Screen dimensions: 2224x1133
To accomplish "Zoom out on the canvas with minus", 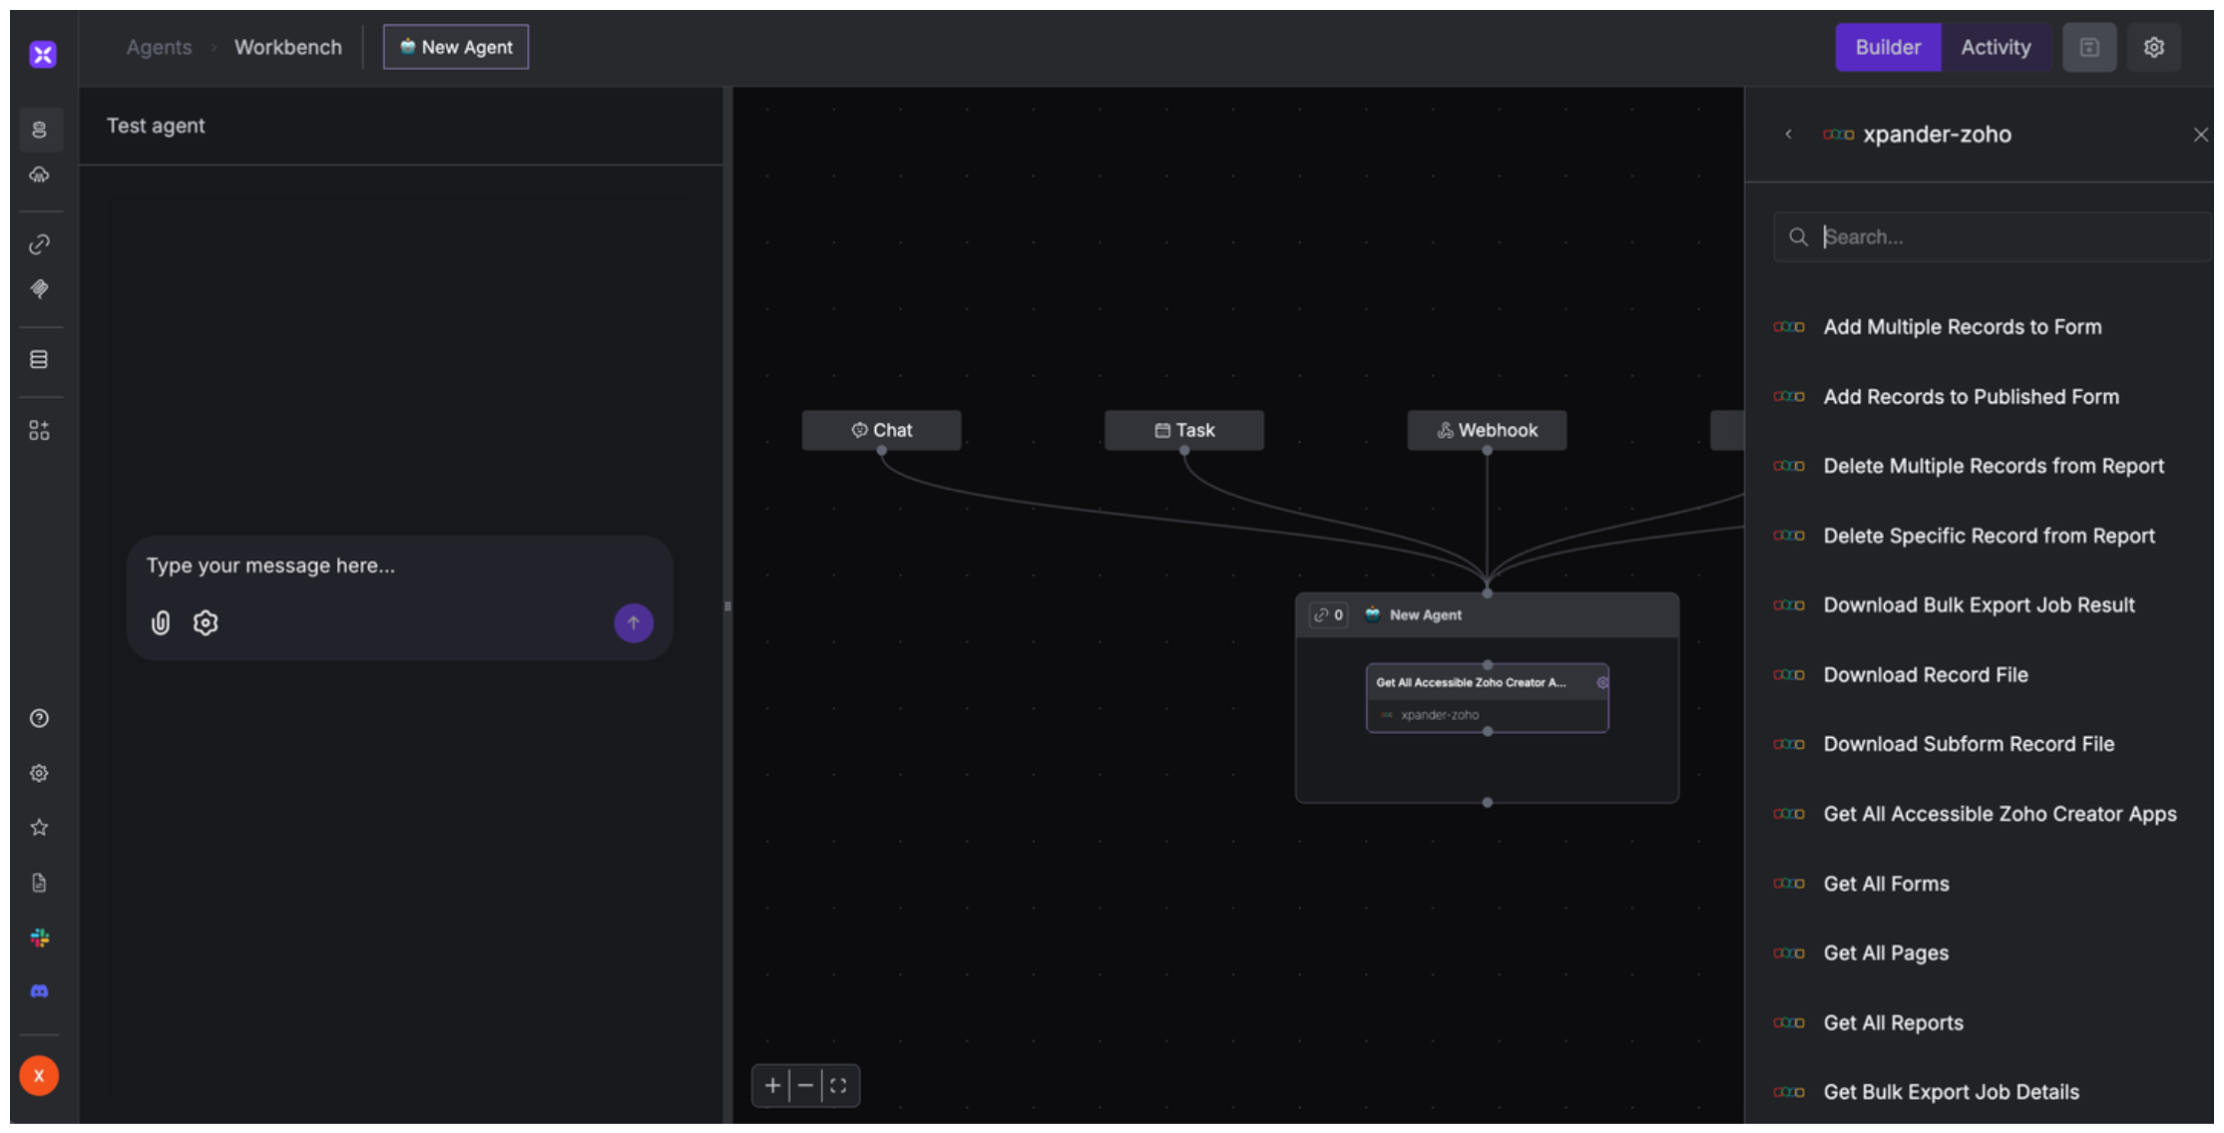I will coord(805,1085).
